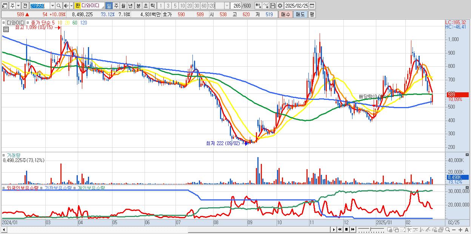Select the 일 (daily) period toggle
Screen dimensions: 471x234
pyautogui.click(x=109, y=6)
